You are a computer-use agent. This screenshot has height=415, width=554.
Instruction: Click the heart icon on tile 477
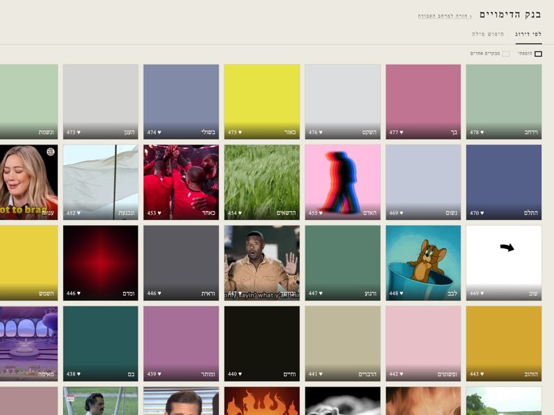[x=402, y=132]
